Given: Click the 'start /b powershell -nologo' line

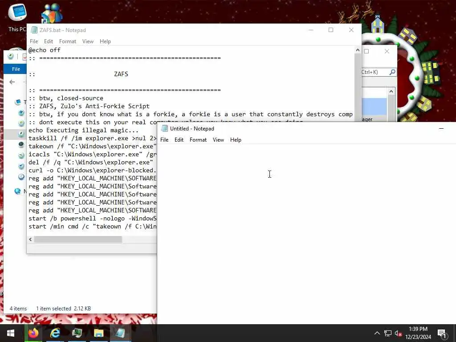Looking at the screenshot, I should tap(93, 218).
